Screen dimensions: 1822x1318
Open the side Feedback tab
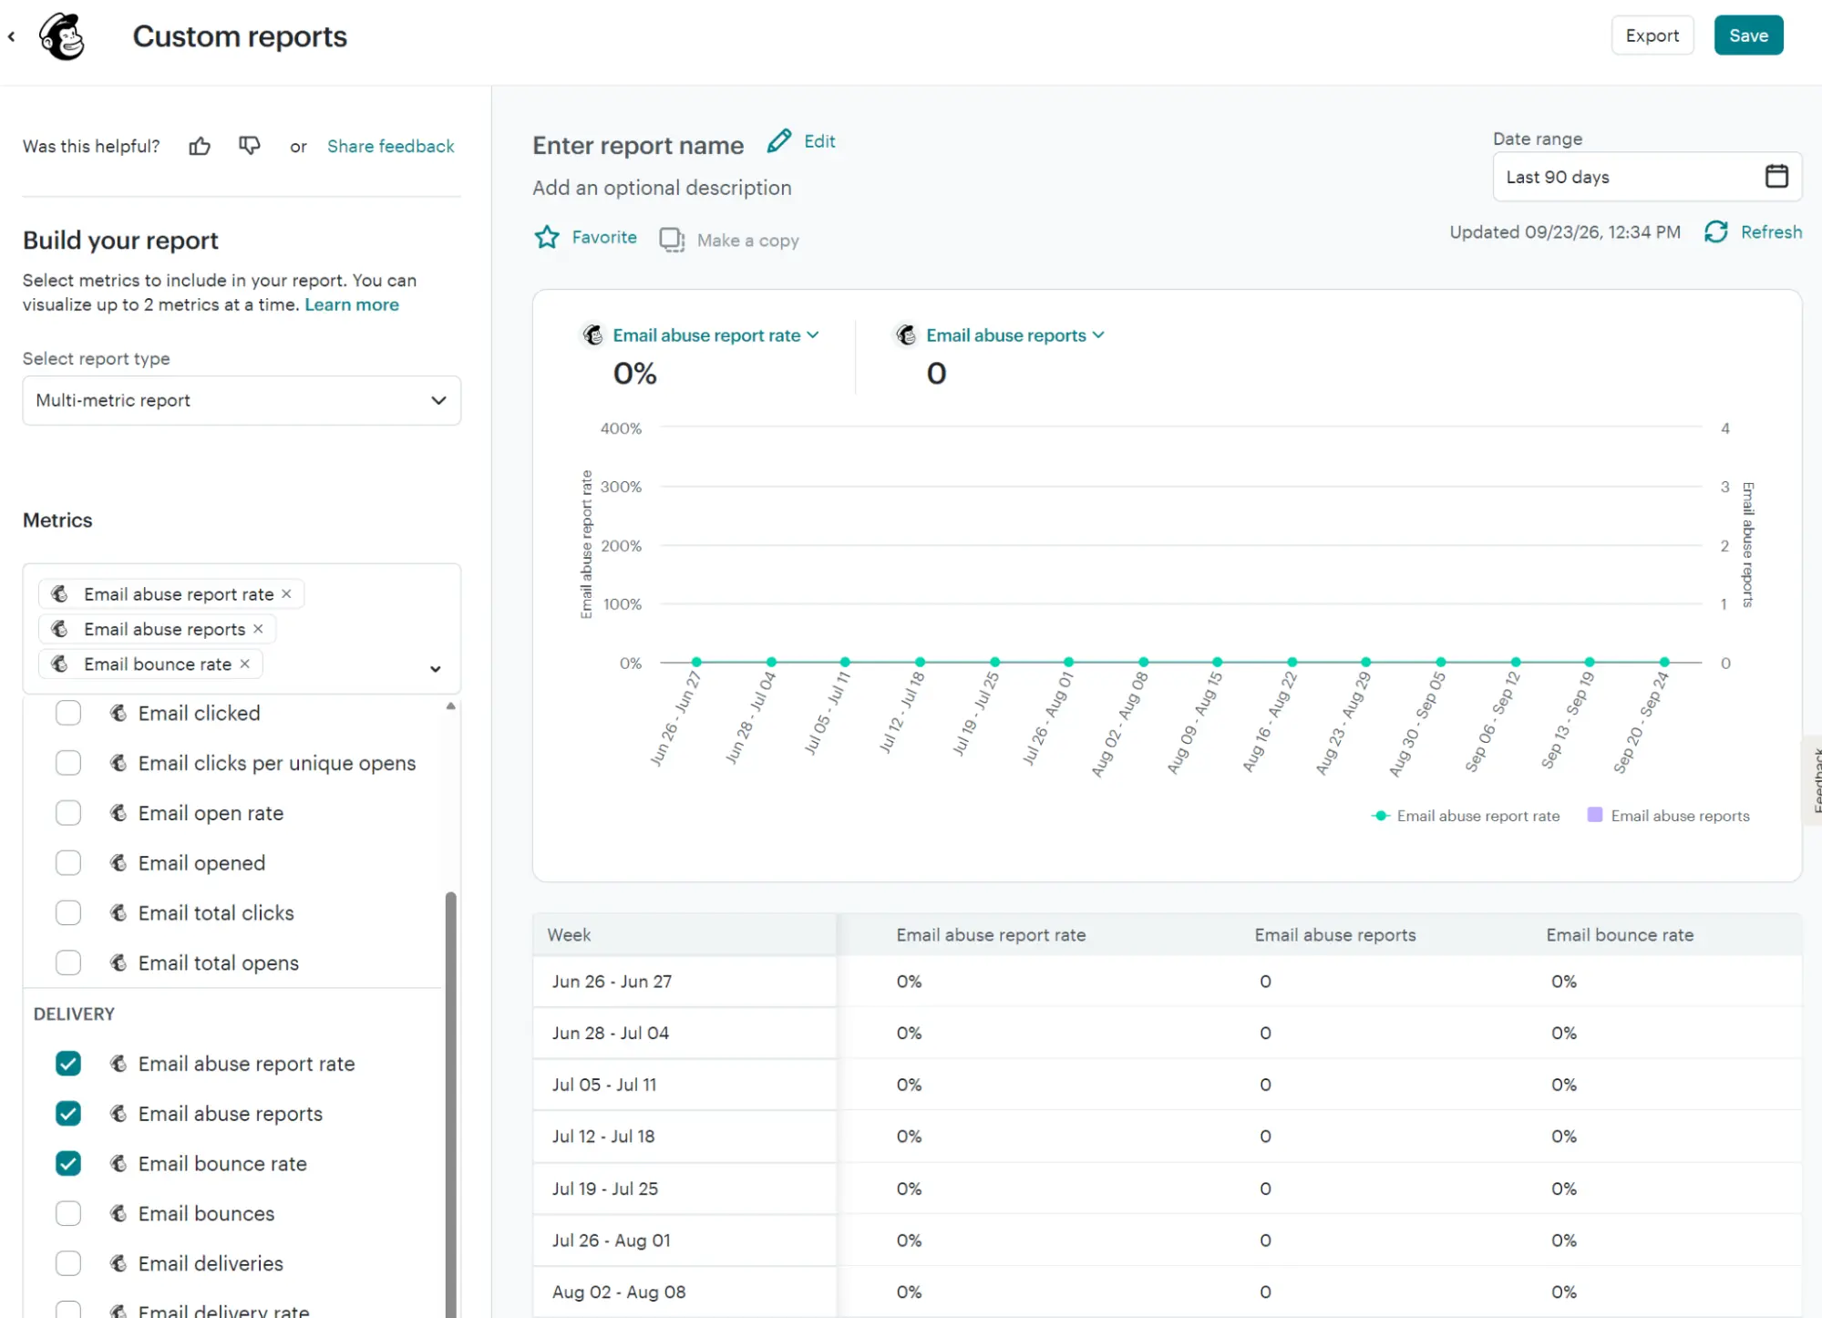1813,780
